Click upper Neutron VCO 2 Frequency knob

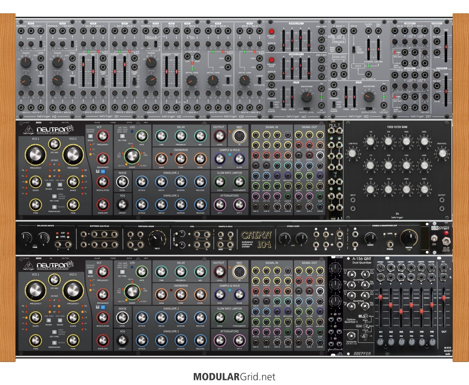(x=73, y=156)
